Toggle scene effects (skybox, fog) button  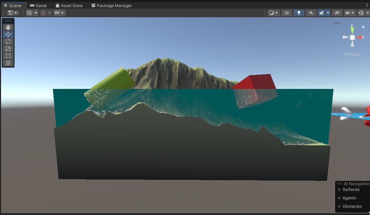[321, 13]
